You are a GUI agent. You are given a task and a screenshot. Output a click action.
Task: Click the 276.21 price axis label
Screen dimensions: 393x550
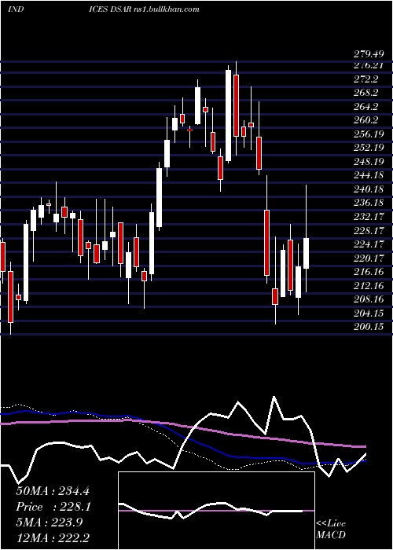(369, 65)
